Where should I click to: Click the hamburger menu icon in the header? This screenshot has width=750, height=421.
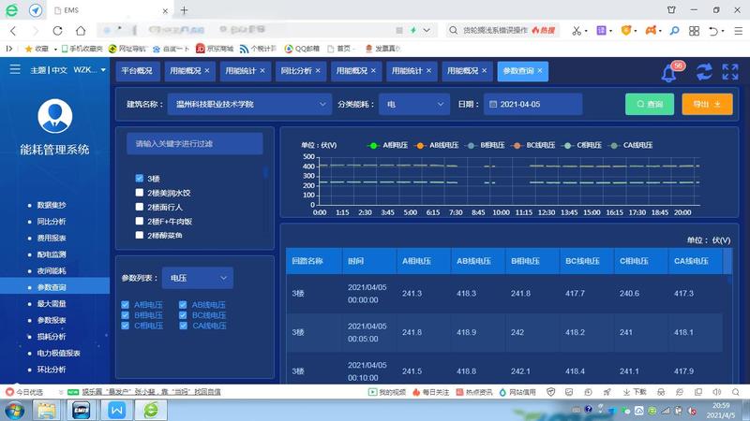click(x=15, y=70)
